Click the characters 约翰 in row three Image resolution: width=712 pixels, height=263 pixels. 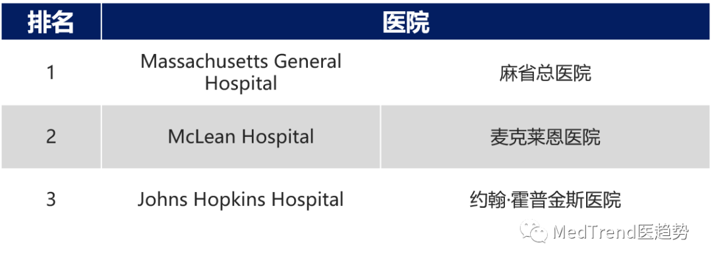[x=487, y=199]
